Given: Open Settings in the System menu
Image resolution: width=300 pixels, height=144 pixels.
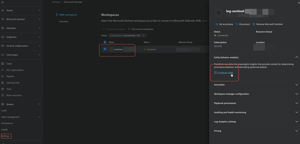Looking at the screenshot, I should pos(5,136).
